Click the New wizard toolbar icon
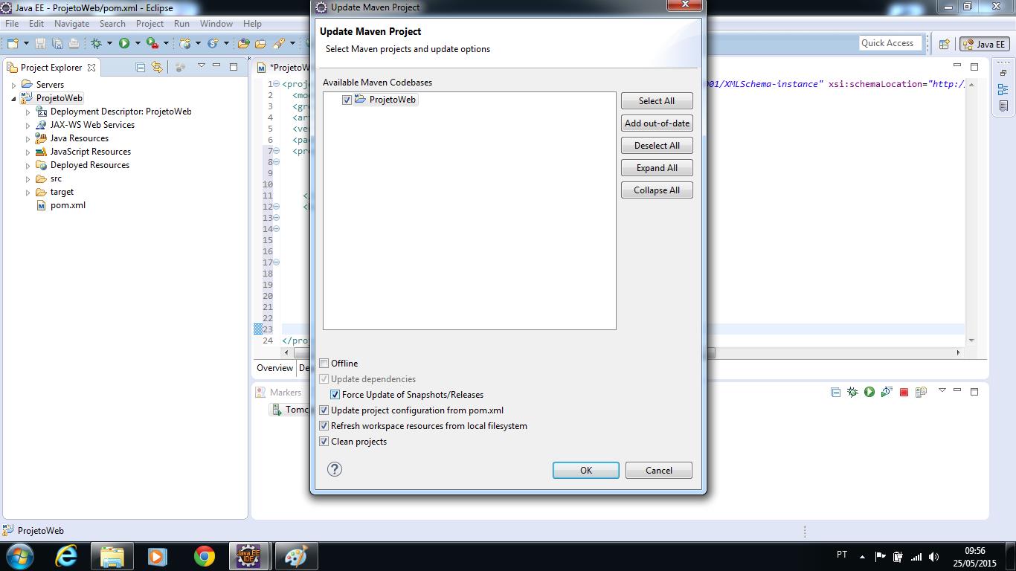This screenshot has width=1016, height=571. pos(13,43)
